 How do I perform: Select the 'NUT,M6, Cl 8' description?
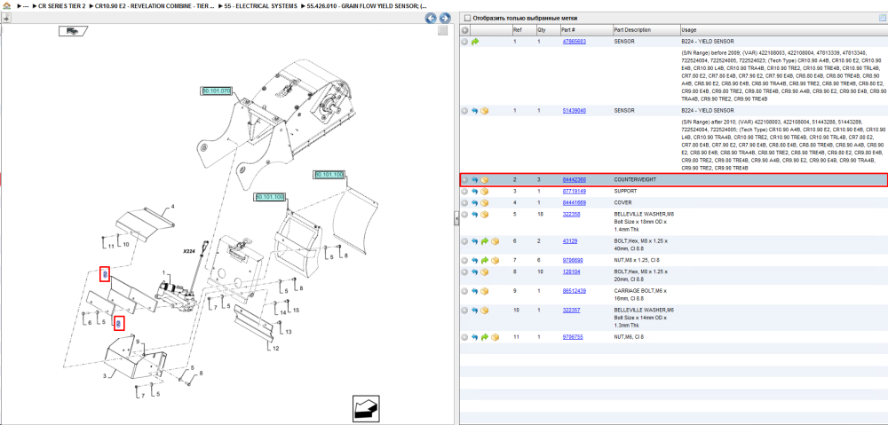[629, 337]
